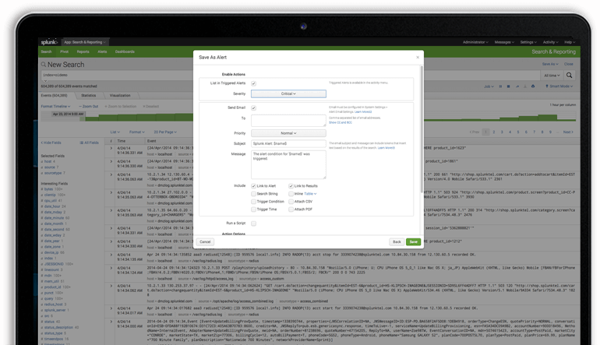Close the Save As Alert dialog
The width and height of the screenshot is (600, 345).
click(418, 58)
